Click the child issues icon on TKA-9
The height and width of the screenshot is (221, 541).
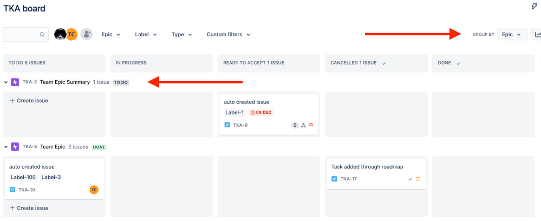pyautogui.click(x=303, y=125)
